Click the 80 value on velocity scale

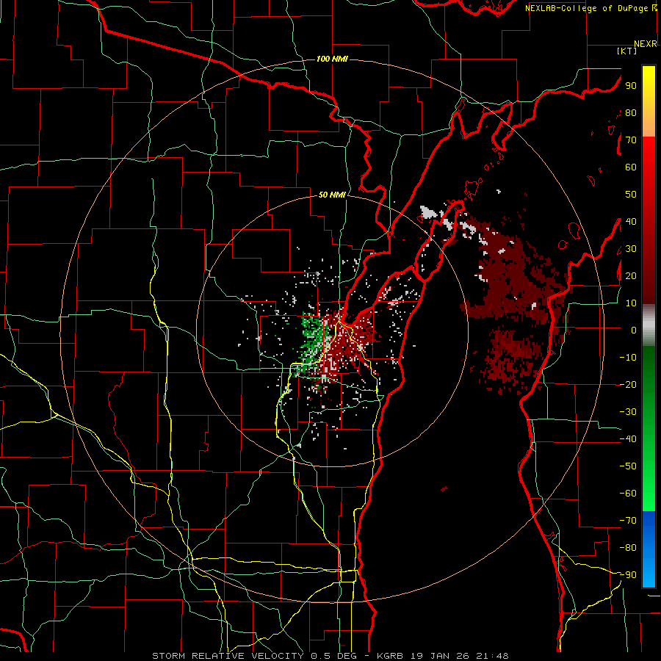click(631, 112)
